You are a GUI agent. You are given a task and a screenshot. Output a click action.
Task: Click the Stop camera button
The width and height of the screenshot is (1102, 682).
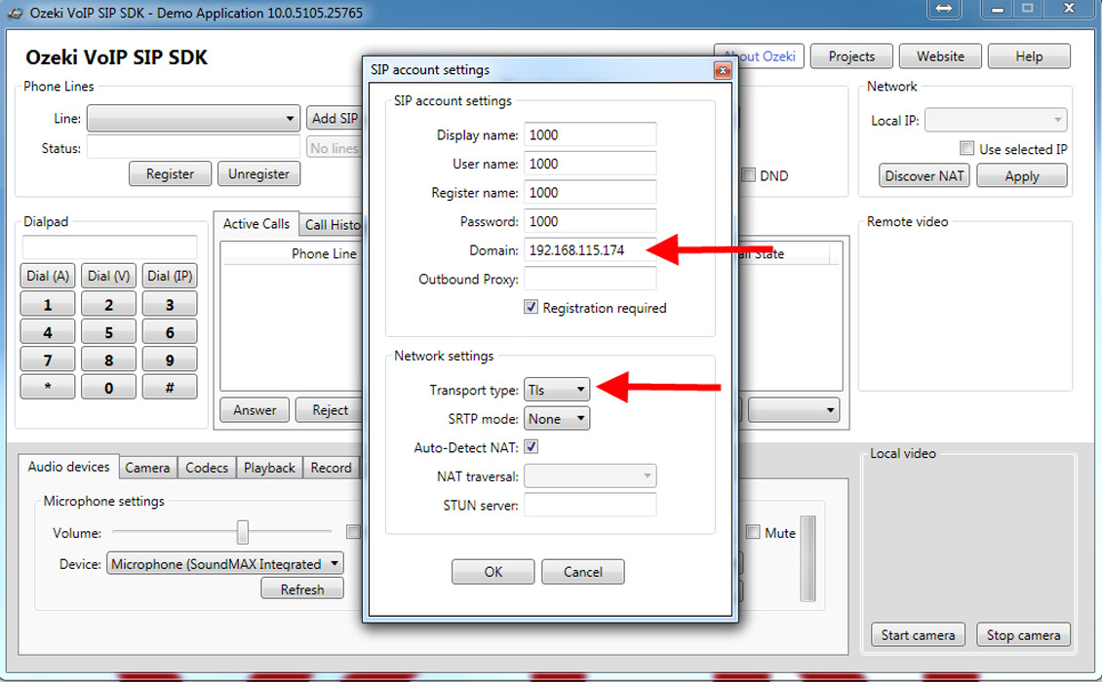1023,635
